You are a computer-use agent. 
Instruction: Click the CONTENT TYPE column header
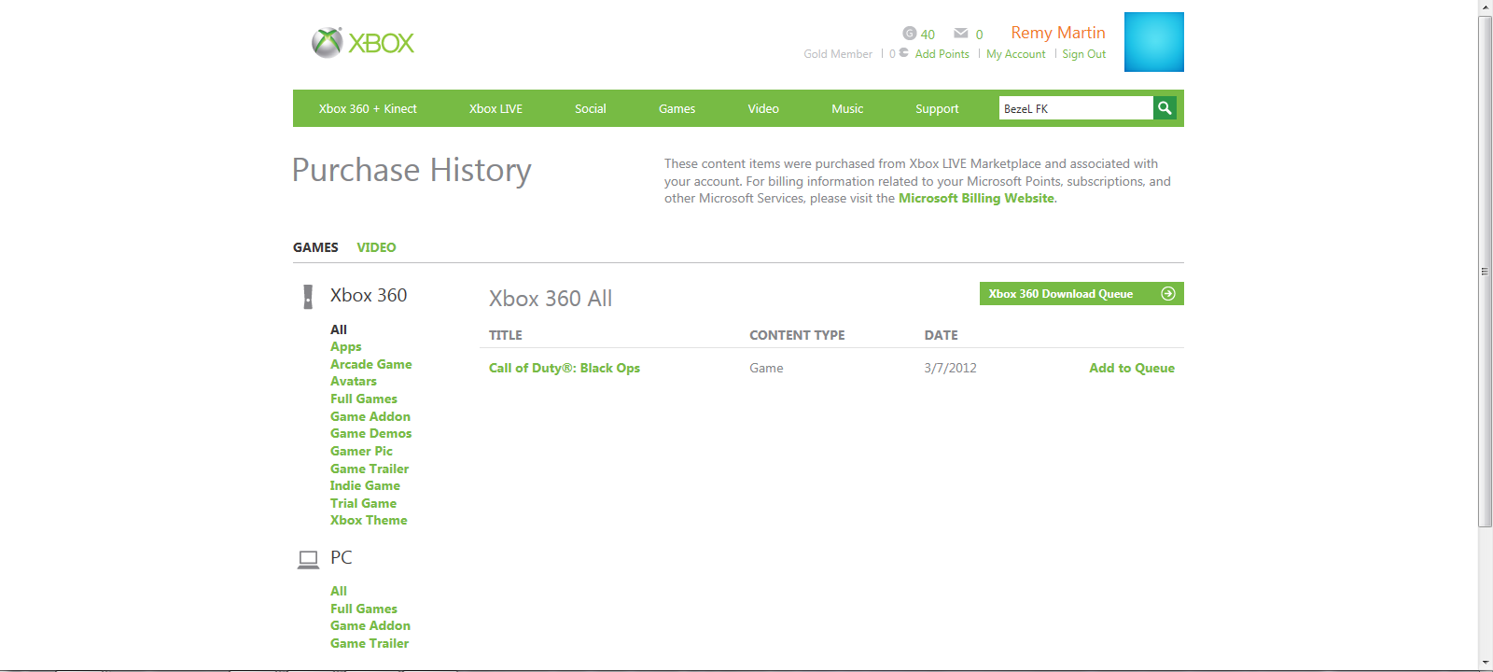coord(797,335)
